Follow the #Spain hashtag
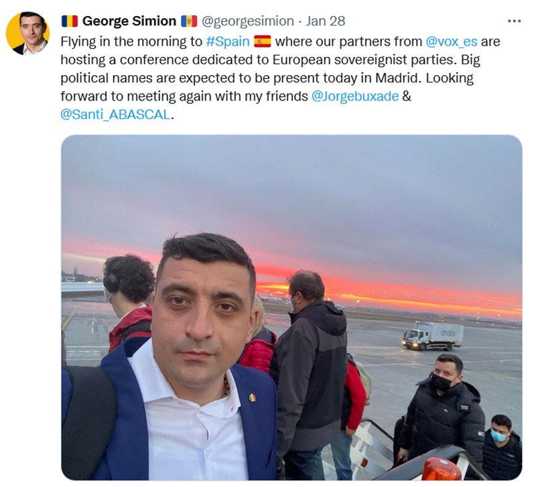Viewport: 536px width, 487px height. point(228,42)
